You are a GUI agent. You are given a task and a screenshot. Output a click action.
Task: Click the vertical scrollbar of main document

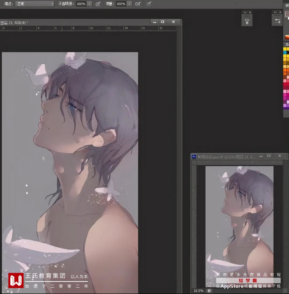pyautogui.click(x=179, y=159)
